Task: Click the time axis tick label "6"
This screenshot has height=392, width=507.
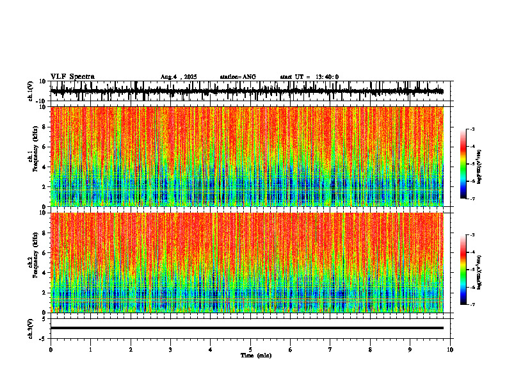Action: [291, 350]
